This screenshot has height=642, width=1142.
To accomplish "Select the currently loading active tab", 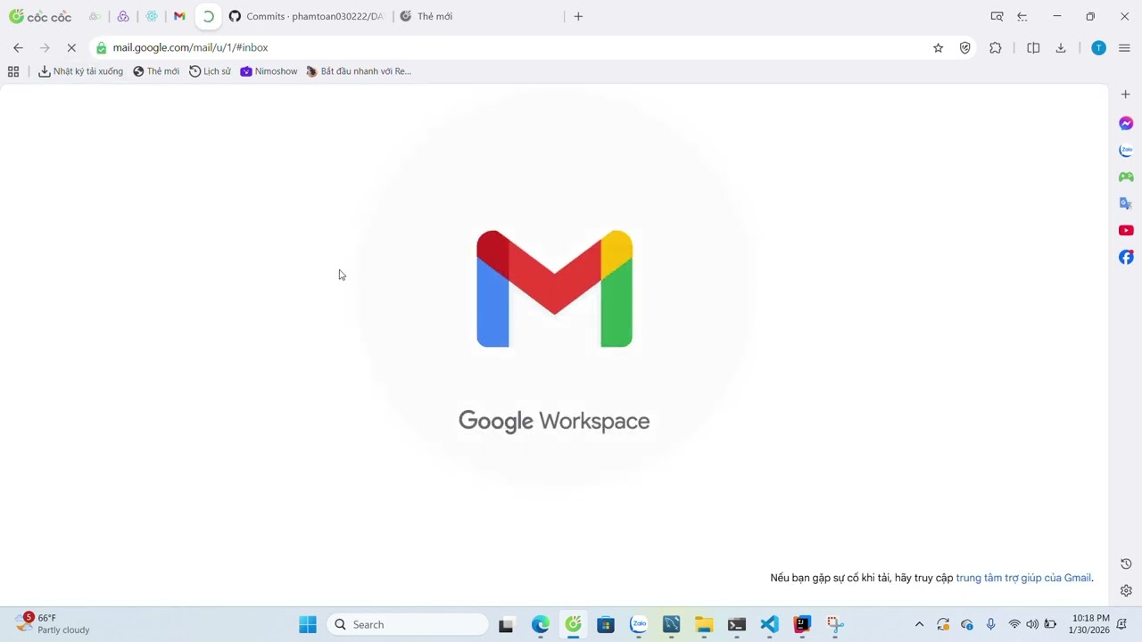I will point(208,16).
